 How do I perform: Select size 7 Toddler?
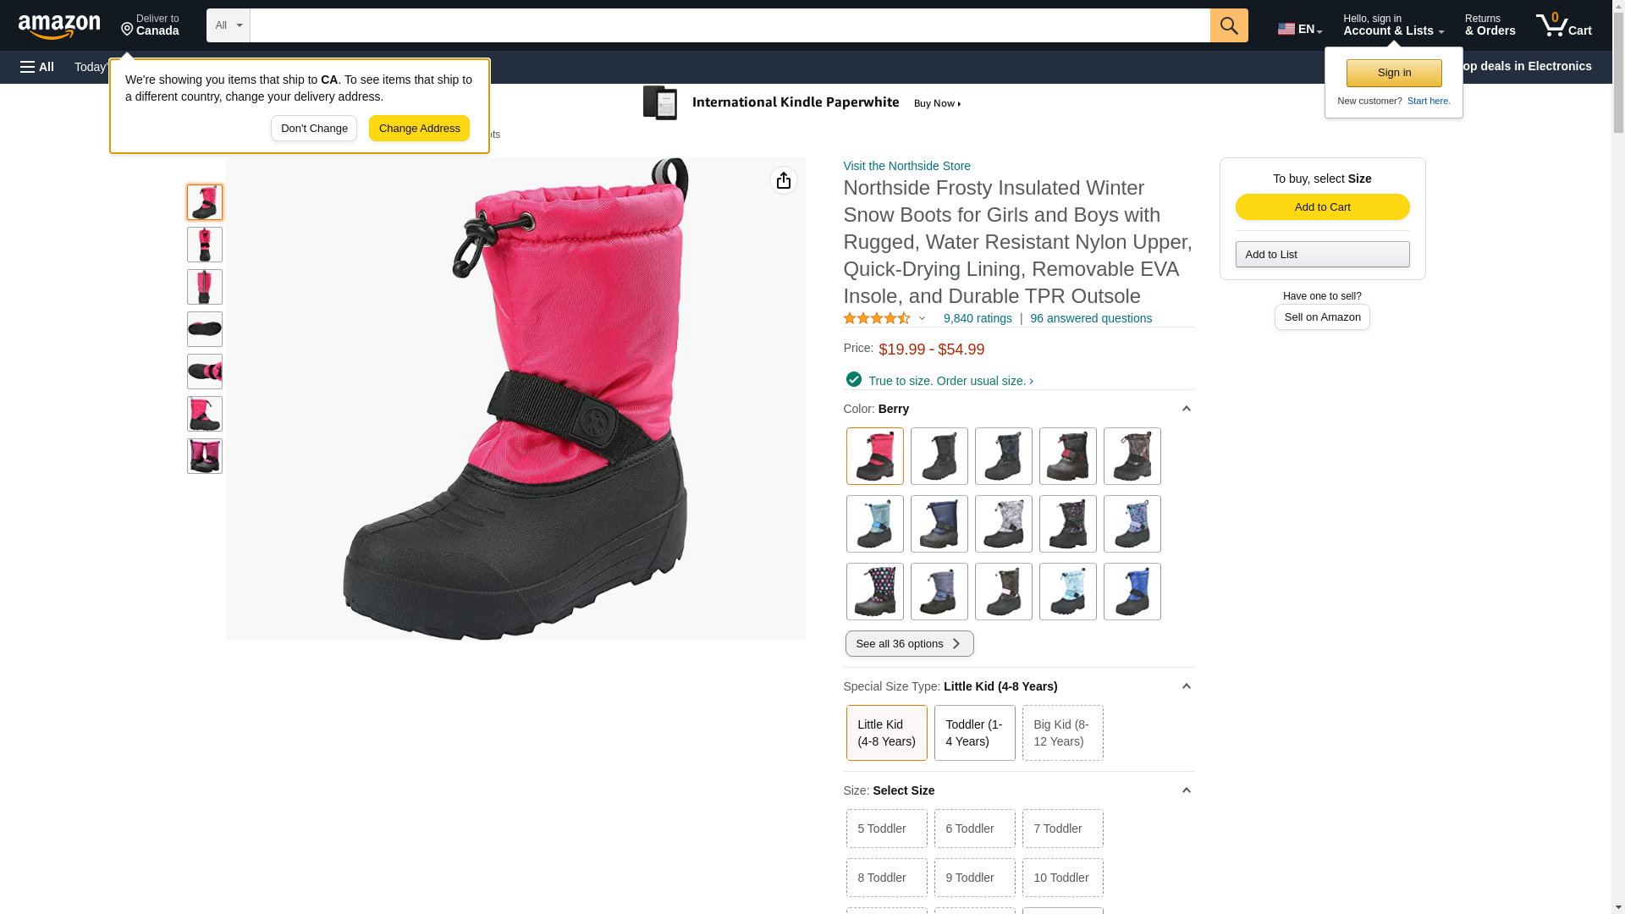(x=1062, y=829)
